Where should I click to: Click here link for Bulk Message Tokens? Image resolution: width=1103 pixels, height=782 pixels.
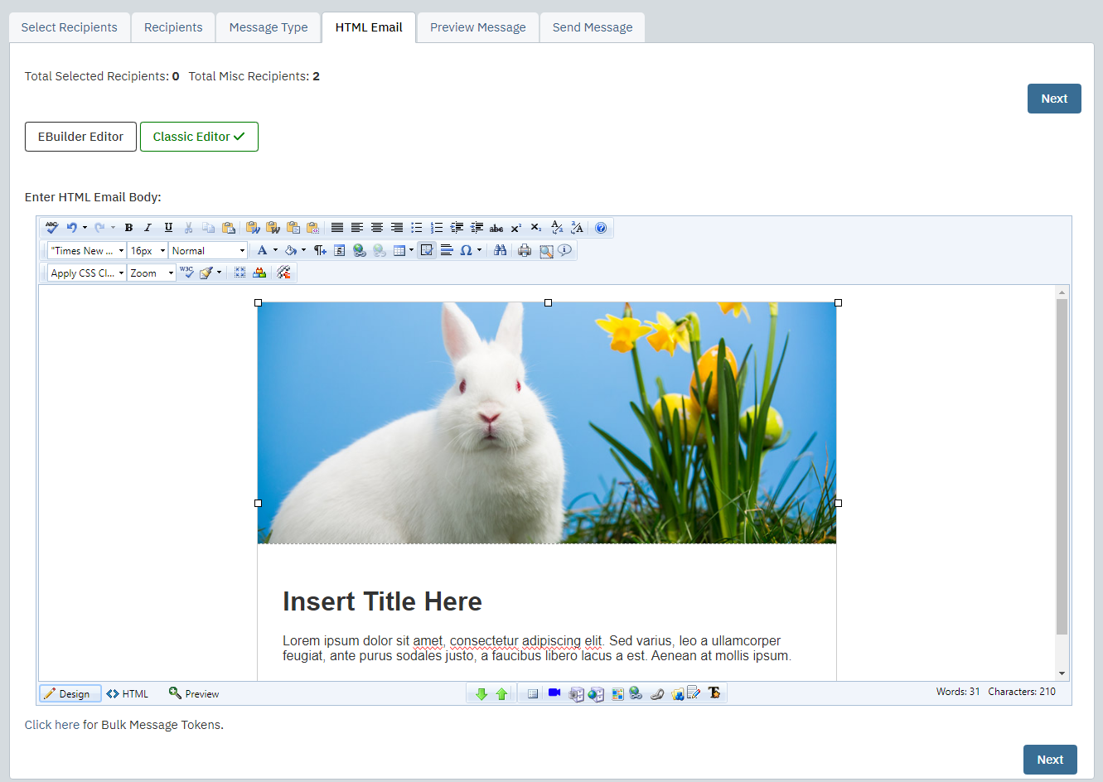pyautogui.click(x=52, y=725)
